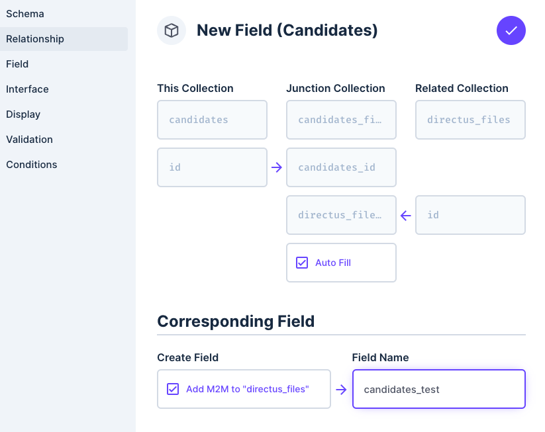Open the directus_files related collection field
The height and width of the screenshot is (432, 545).
pos(470,120)
